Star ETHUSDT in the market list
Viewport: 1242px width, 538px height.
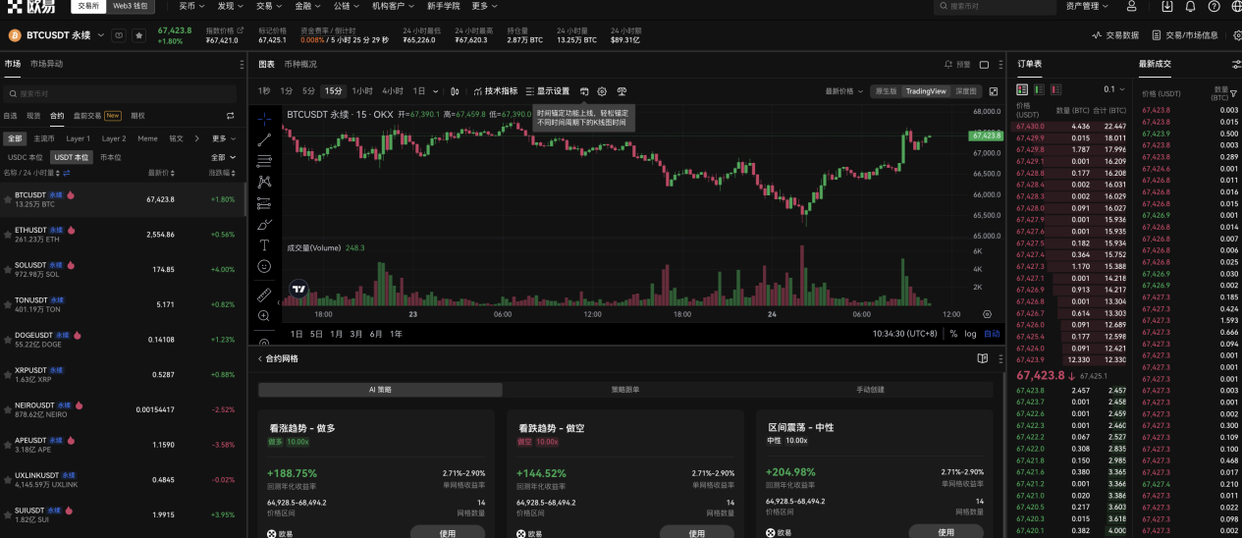click(x=8, y=235)
